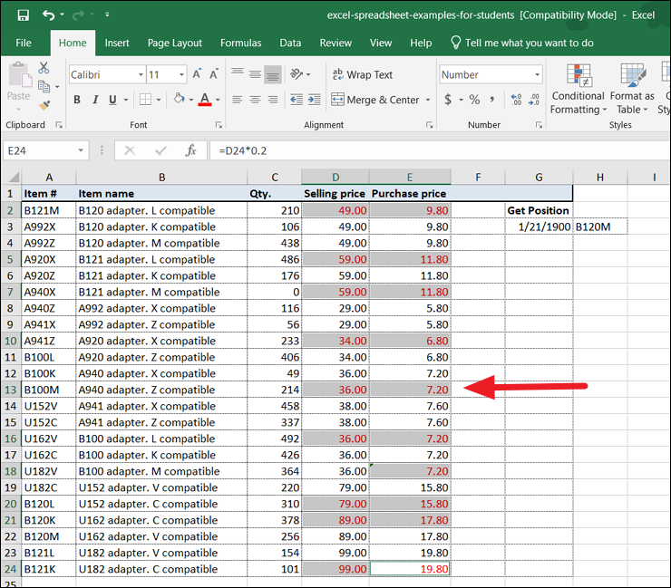Click the Cut scissors icon

tap(43, 68)
